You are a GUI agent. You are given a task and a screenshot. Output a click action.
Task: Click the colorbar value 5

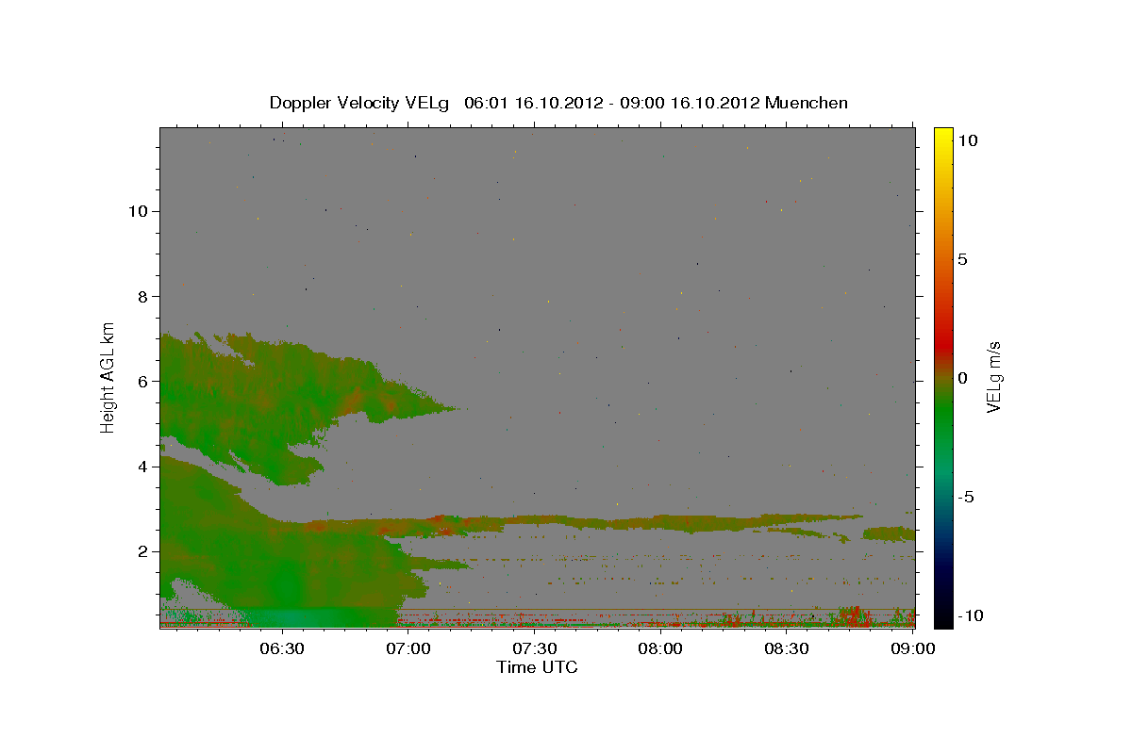coord(962,259)
